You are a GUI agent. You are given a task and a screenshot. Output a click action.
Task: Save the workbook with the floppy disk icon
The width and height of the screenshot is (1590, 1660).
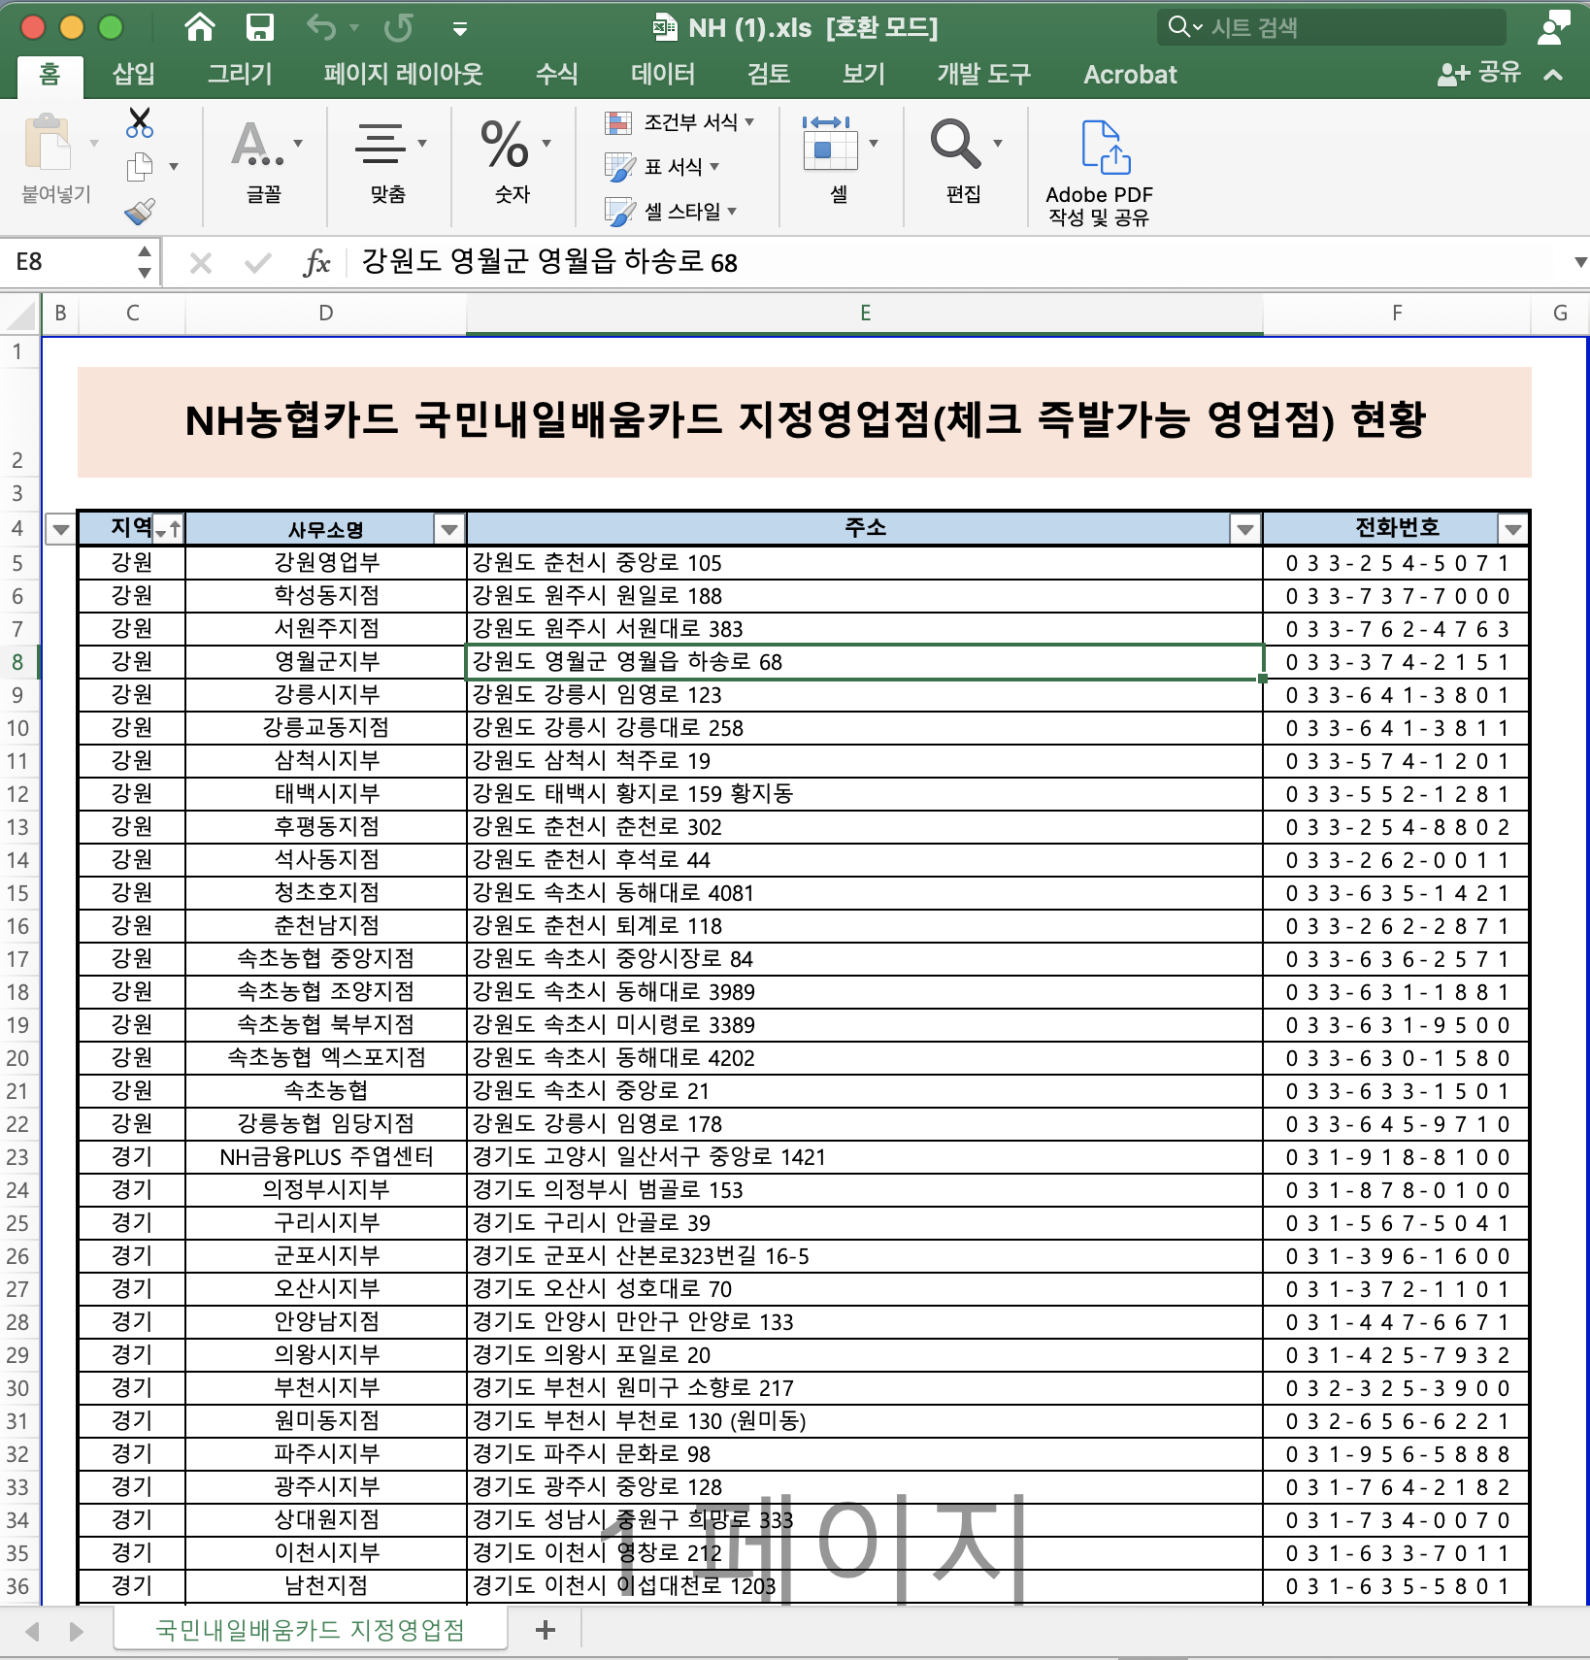[259, 27]
